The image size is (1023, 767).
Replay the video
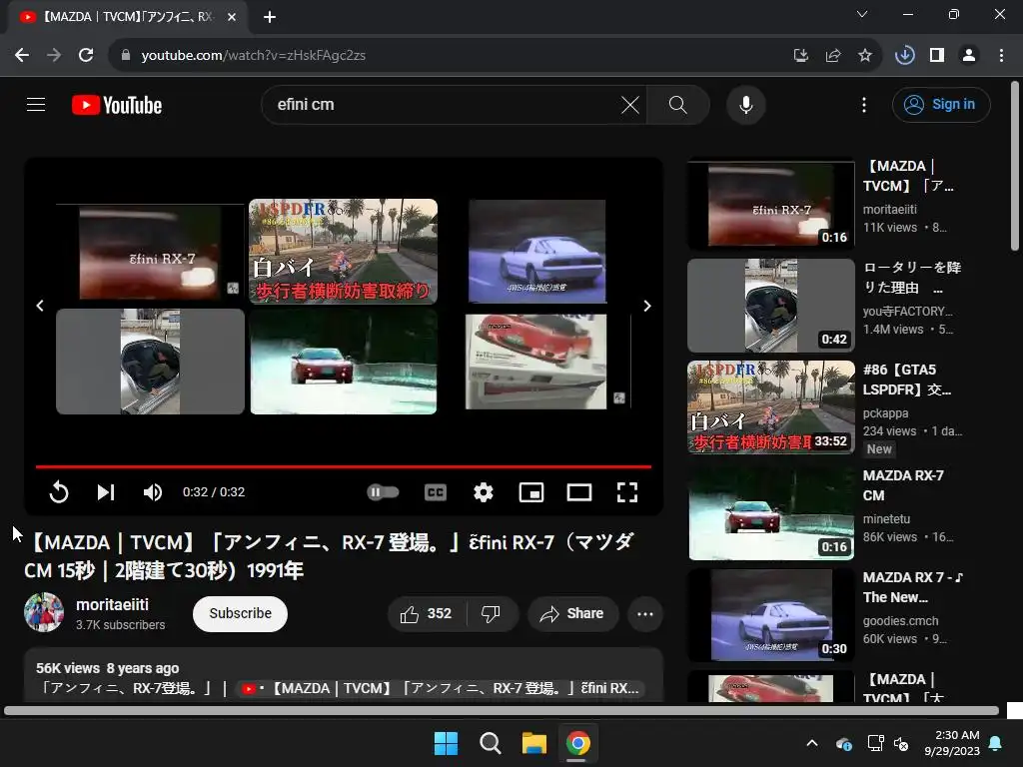[x=59, y=492]
